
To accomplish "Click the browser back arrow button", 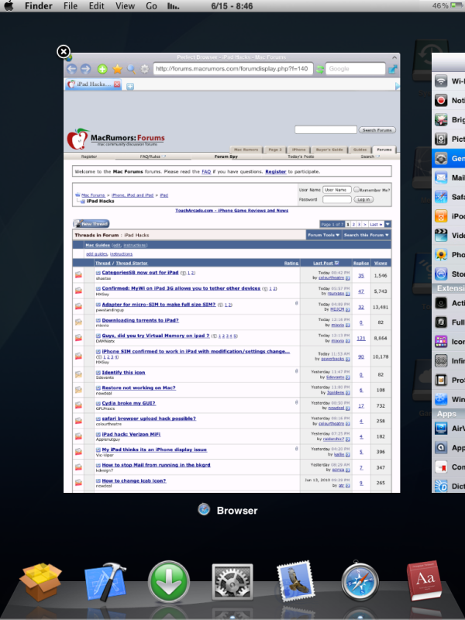I will point(72,69).
